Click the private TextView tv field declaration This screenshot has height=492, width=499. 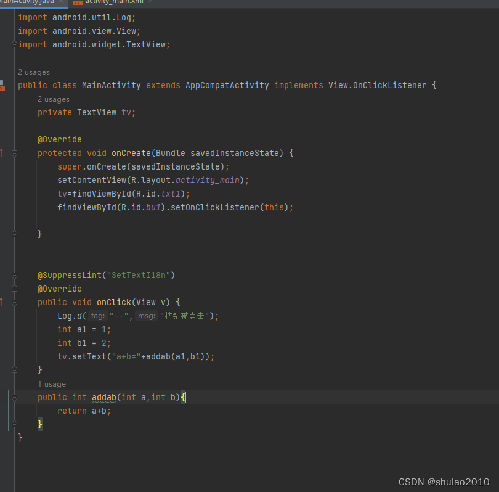[x=87, y=112]
